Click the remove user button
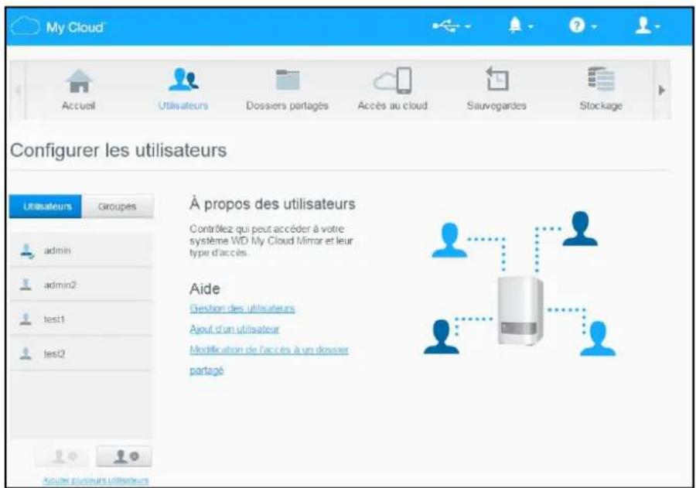The image size is (696, 488). (63, 456)
